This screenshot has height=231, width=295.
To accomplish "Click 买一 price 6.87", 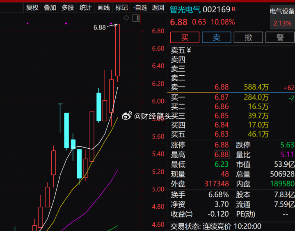I will (x=222, y=97).
